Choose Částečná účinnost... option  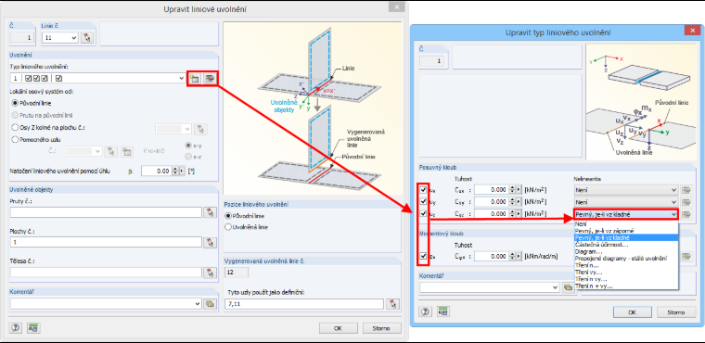click(x=626, y=245)
